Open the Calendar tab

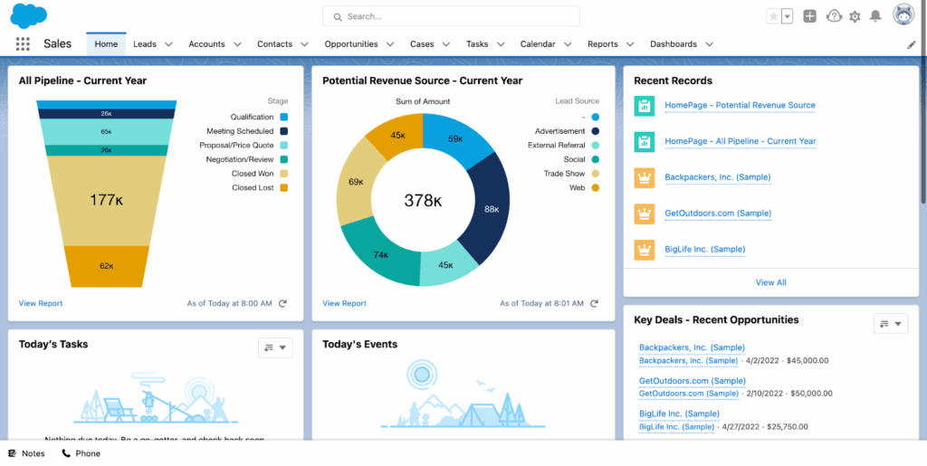click(538, 44)
